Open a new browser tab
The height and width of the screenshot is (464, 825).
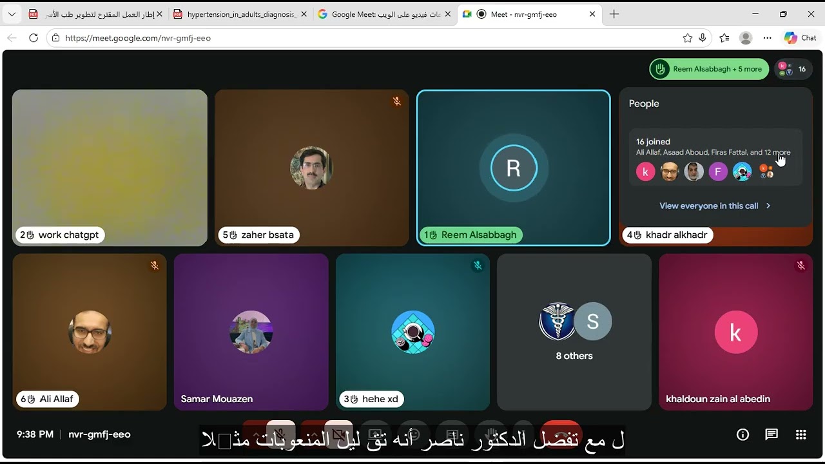click(614, 14)
